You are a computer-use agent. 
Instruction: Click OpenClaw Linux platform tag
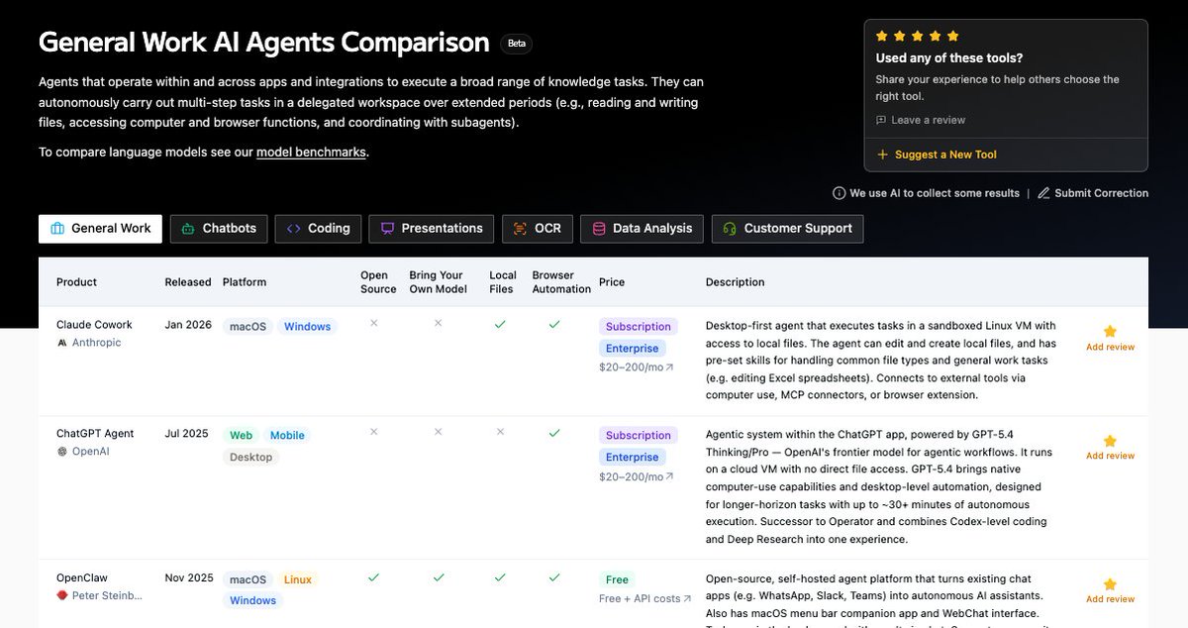pyautogui.click(x=298, y=580)
